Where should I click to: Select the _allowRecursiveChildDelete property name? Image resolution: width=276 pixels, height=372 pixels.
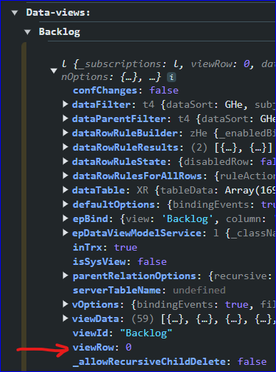tap(149, 362)
